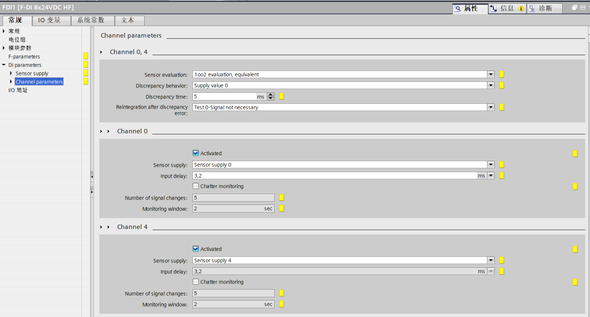
Task: Select the 属性 properties tab
Action: point(470,8)
